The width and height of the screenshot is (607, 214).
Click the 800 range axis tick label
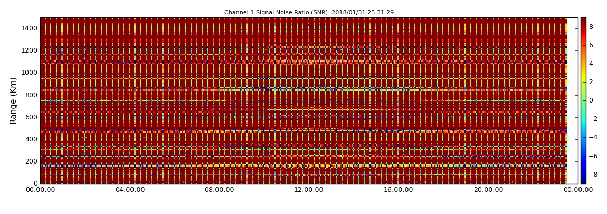tap(31, 95)
